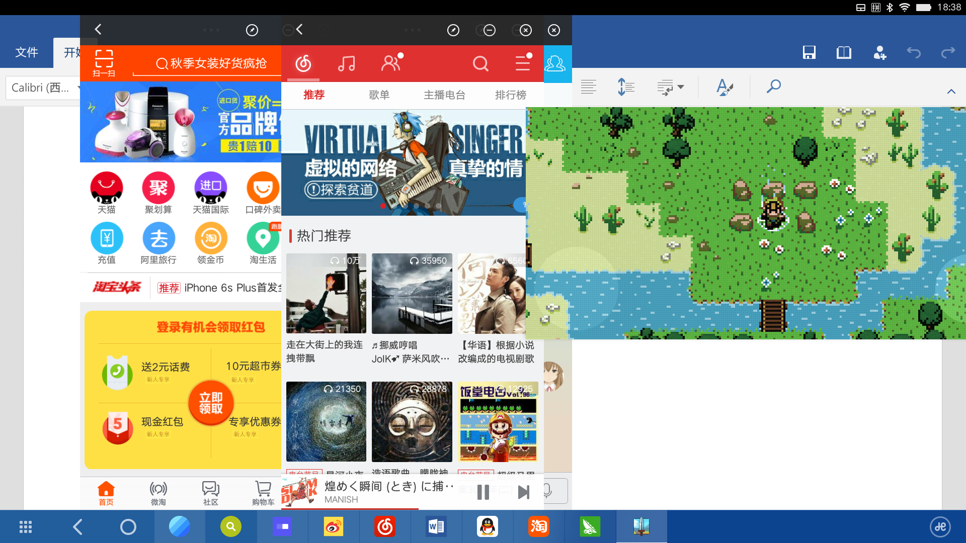The image size is (966, 543).
Task: Open NetEase Music discover logo tab
Action: 303,63
